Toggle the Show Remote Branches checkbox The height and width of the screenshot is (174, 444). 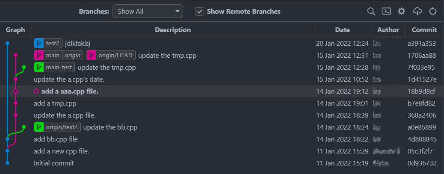199,12
